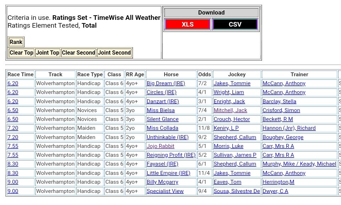Open trainer Barclay, Stella link
The height and width of the screenshot is (205, 341).
279,101
